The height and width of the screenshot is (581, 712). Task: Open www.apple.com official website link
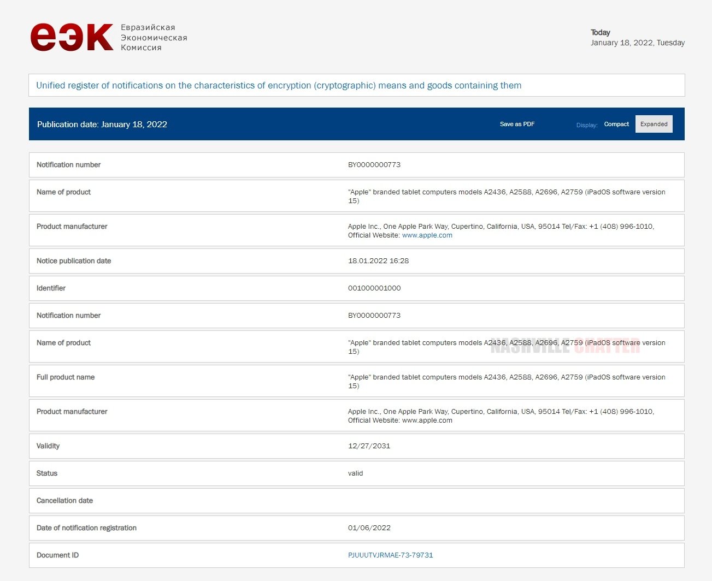[427, 235]
